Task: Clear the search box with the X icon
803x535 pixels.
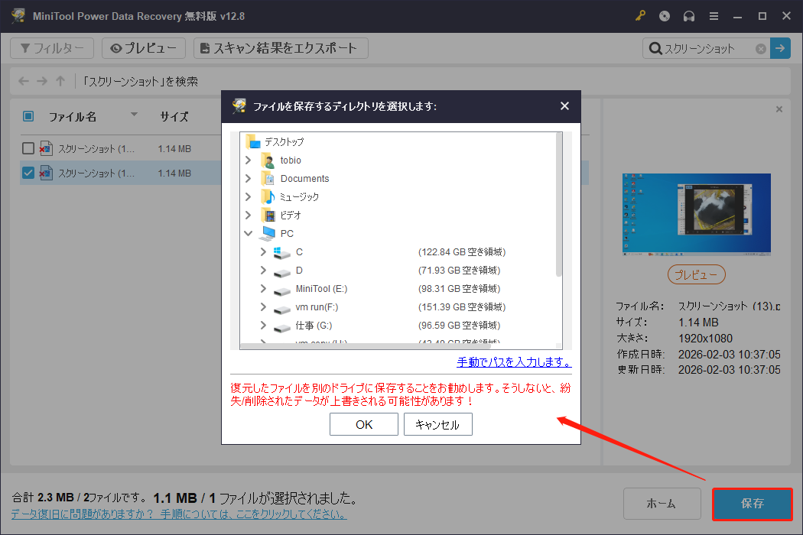Action: tap(760, 48)
